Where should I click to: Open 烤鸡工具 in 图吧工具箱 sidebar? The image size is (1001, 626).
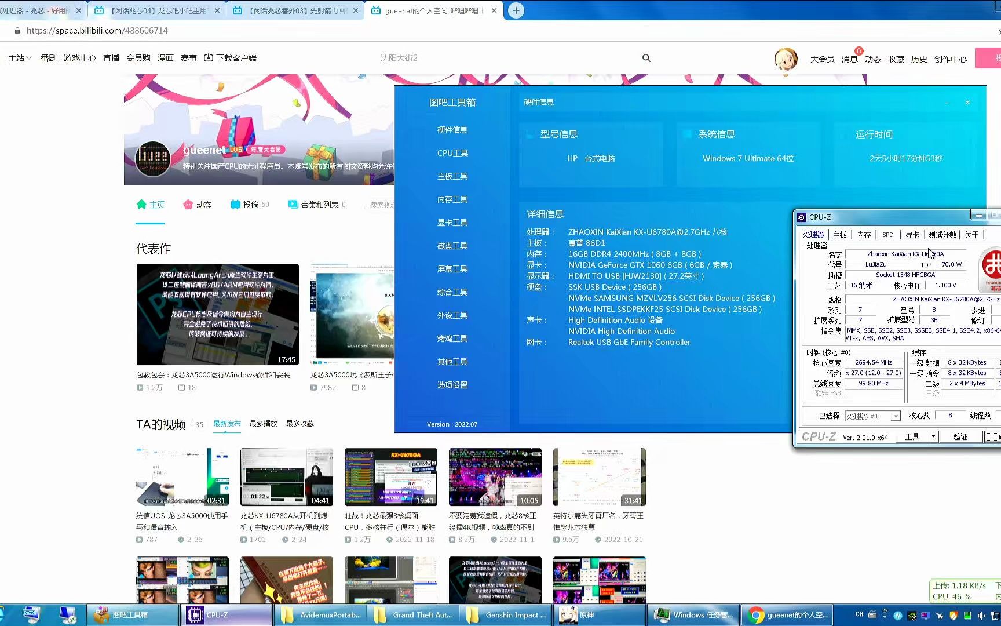coord(452,339)
